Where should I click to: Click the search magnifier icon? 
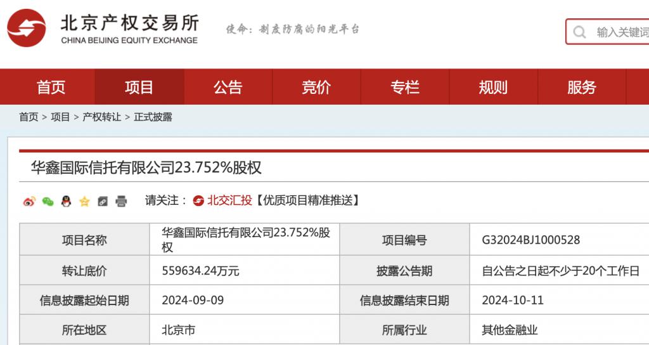click(x=579, y=32)
